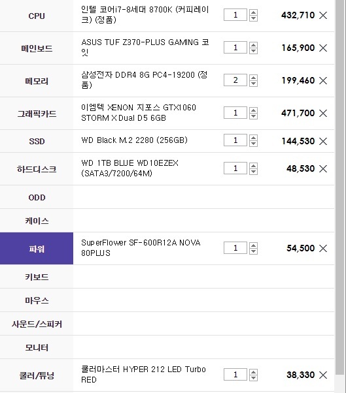Click the memory quantity field showing 2
Viewport: 346px width, 393px height.
point(235,80)
